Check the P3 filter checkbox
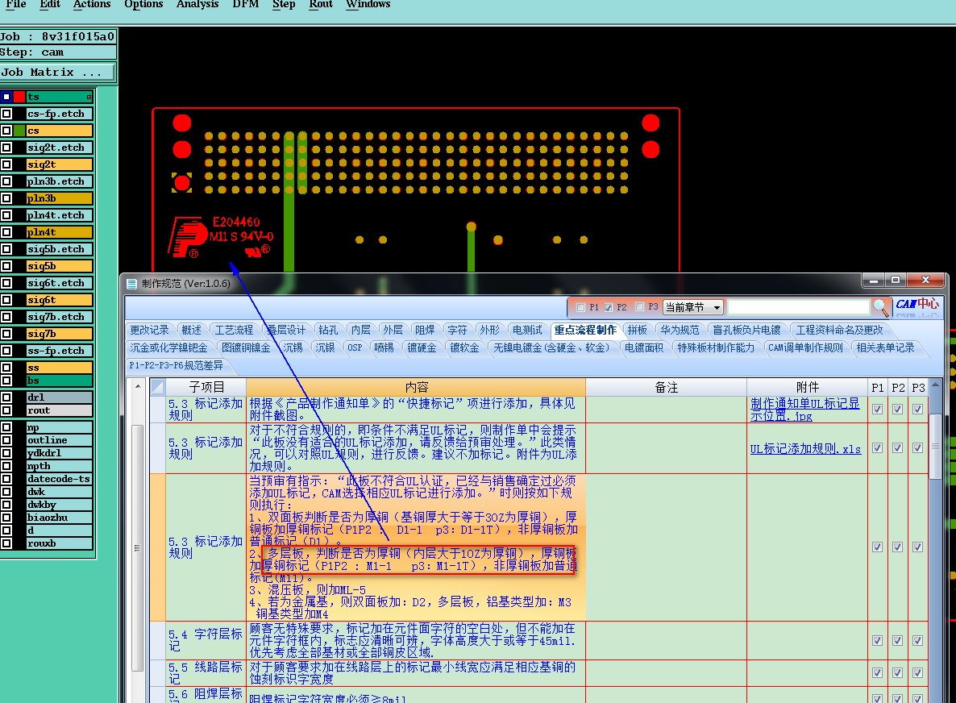 pyautogui.click(x=639, y=306)
